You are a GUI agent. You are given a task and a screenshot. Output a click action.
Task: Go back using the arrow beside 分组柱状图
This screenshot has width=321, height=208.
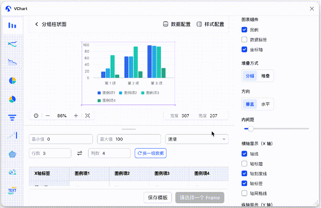[37, 24]
